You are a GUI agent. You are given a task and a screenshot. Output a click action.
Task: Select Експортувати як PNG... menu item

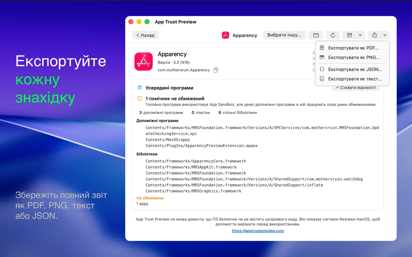click(x=352, y=57)
